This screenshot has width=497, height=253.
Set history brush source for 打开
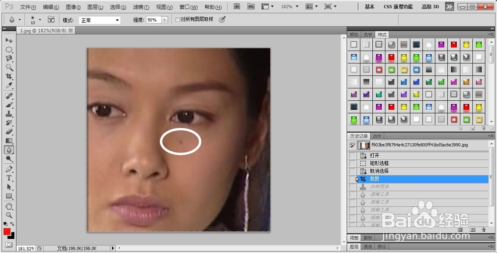[x=352, y=156]
